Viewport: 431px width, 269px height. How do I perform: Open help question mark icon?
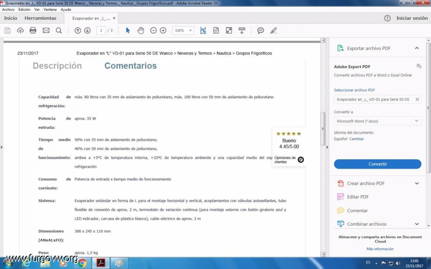coord(387,18)
